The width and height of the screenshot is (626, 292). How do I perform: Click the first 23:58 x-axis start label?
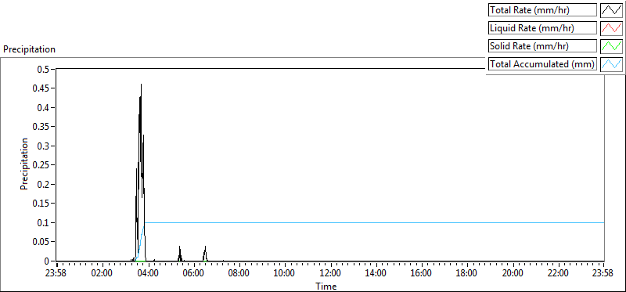[x=57, y=274]
